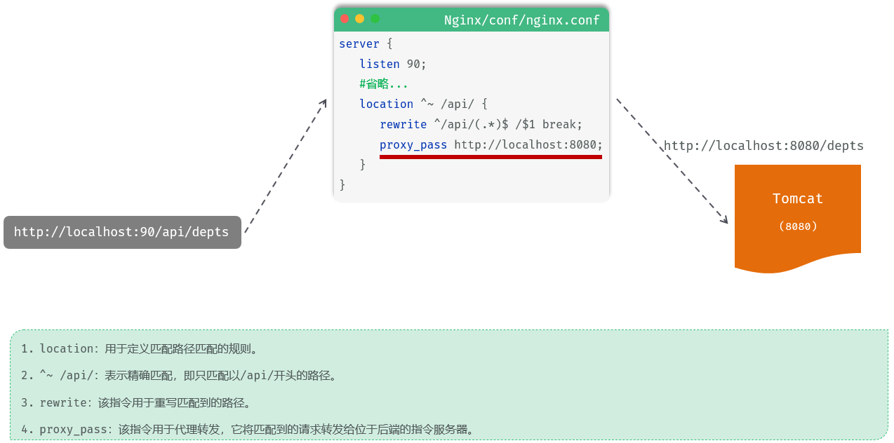
Task: Select the "server {" code line
Action: pyautogui.click(x=366, y=43)
